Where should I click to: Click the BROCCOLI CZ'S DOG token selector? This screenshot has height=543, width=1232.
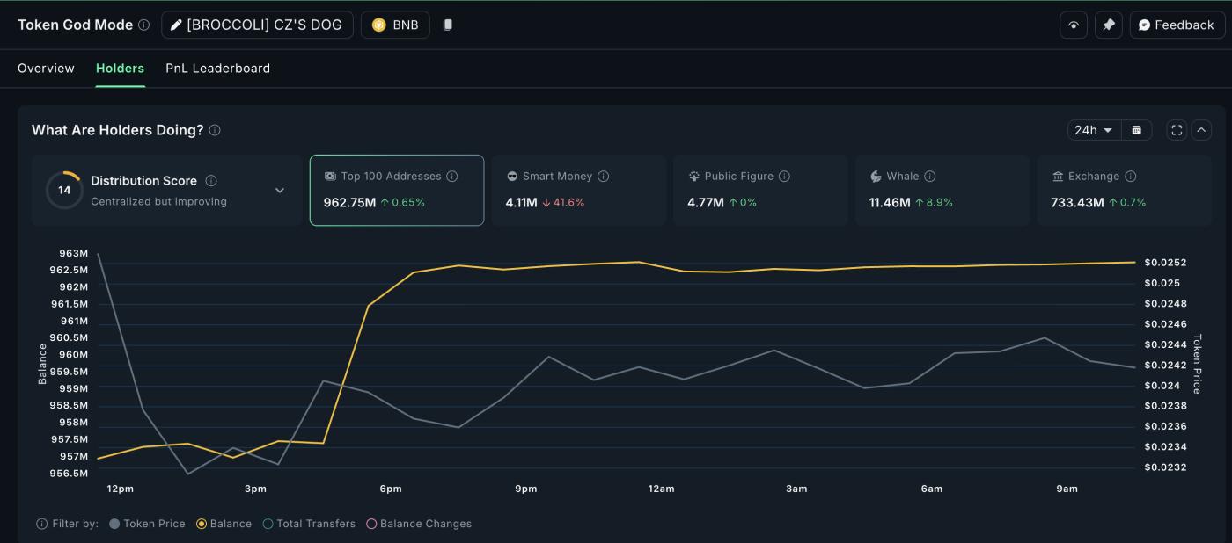pos(257,25)
